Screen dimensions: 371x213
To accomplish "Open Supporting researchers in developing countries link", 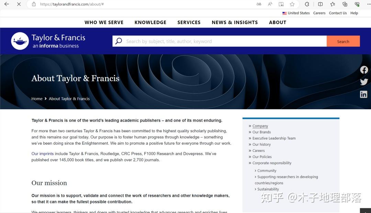I will click(x=286, y=180).
